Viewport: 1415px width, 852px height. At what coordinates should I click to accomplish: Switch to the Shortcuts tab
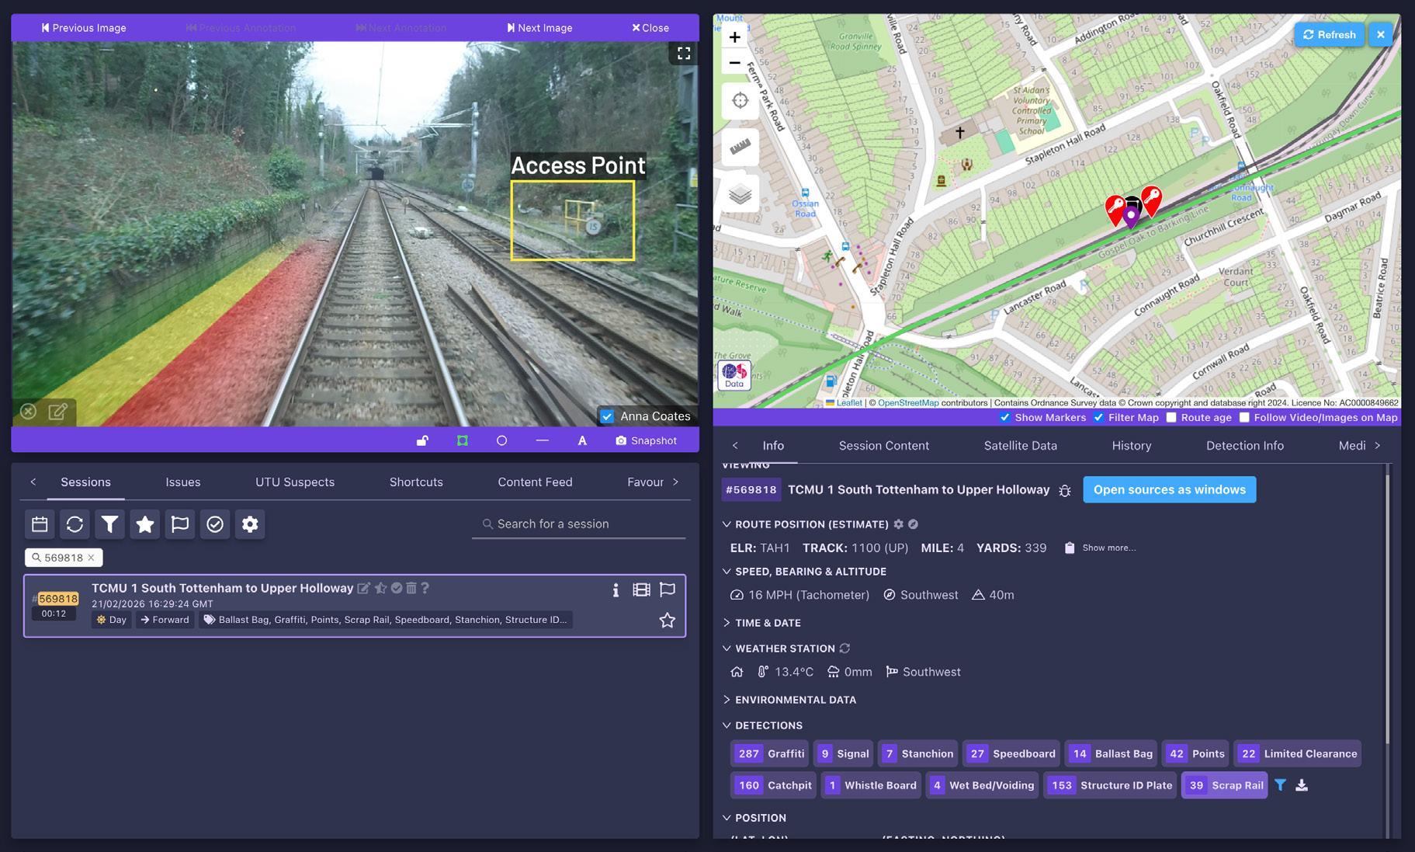pos(416,482)
